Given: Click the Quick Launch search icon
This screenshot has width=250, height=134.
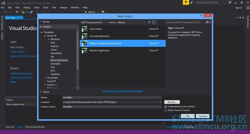Looking at the screenshot, I should [x=230, y=2].
